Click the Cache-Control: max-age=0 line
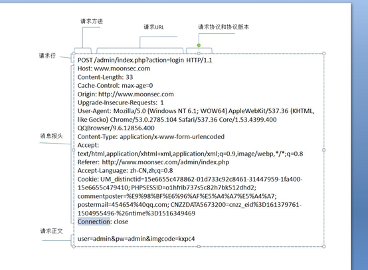This screenshot has height=270, width=368. (x=115, y=86)
